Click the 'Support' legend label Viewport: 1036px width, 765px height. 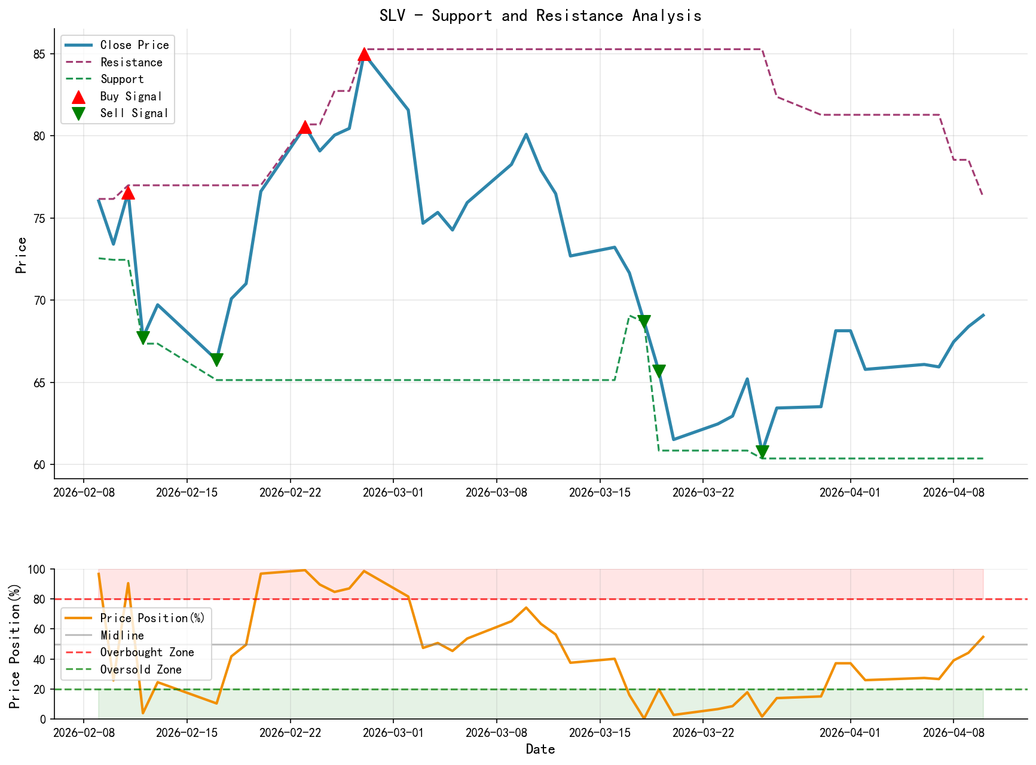[122, 79]
